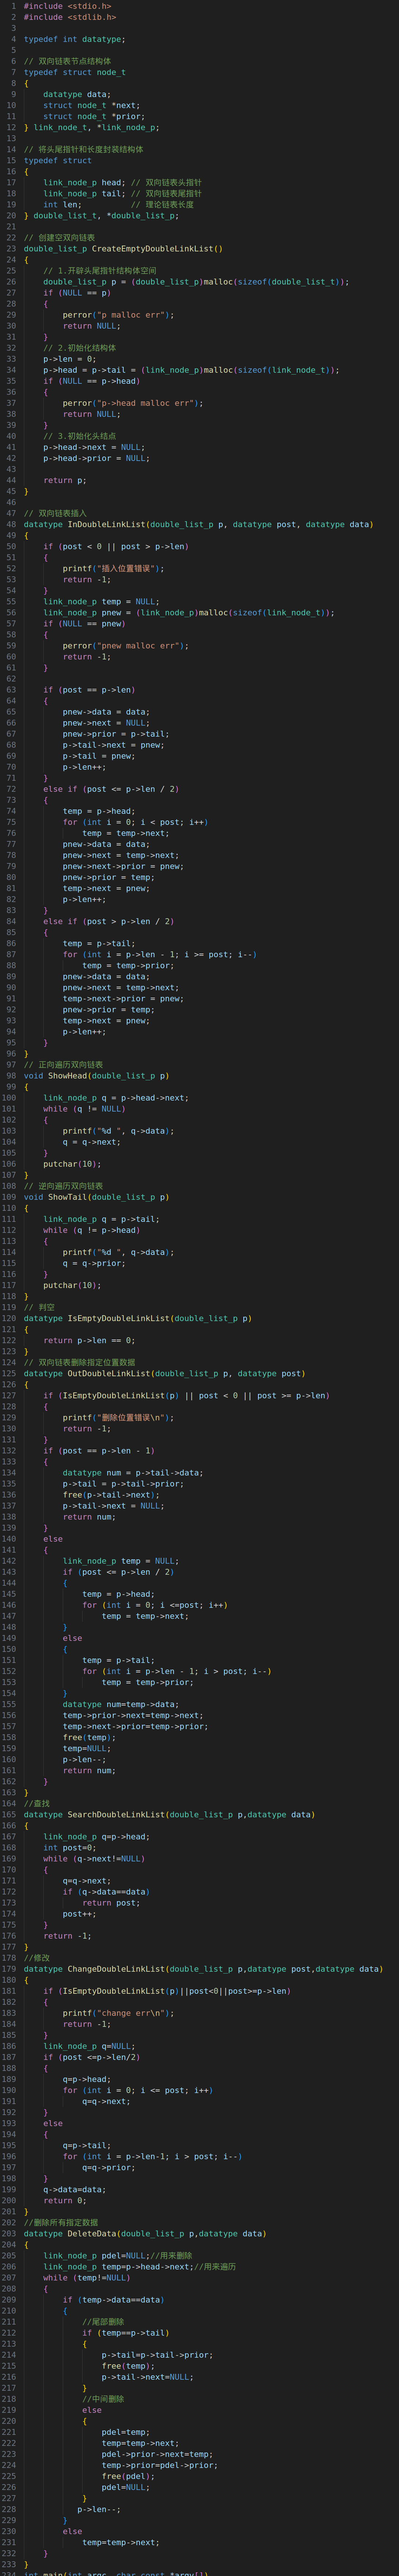Click the comment '//查找'
399x2576 pixels.
point(37,1803)
